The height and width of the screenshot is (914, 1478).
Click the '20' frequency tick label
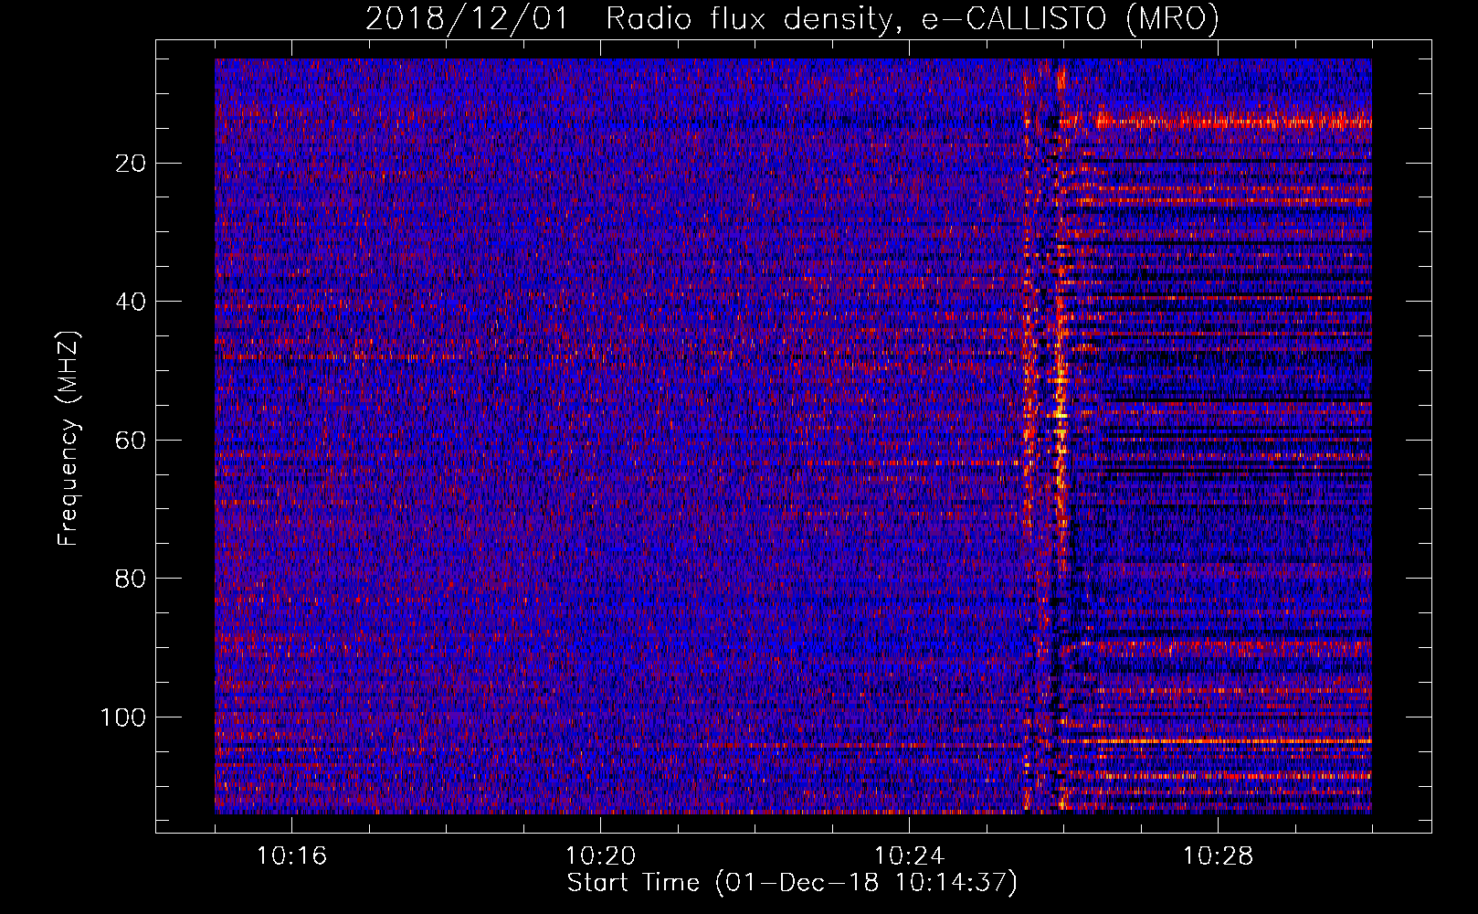tap(132, 164)
